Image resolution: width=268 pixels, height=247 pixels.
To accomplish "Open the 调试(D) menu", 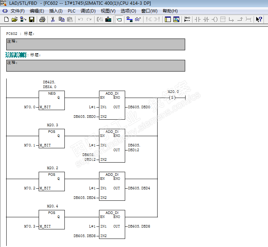I will pos(88,11).
